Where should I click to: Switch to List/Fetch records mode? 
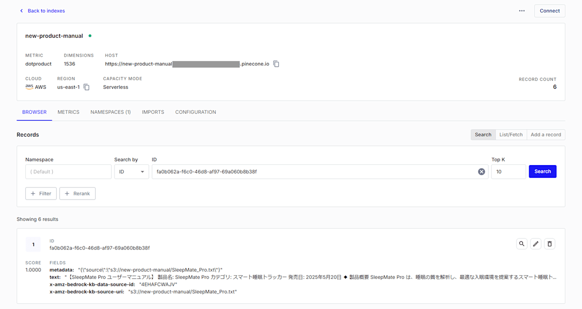pyautogui.click(x=511, y=135)
